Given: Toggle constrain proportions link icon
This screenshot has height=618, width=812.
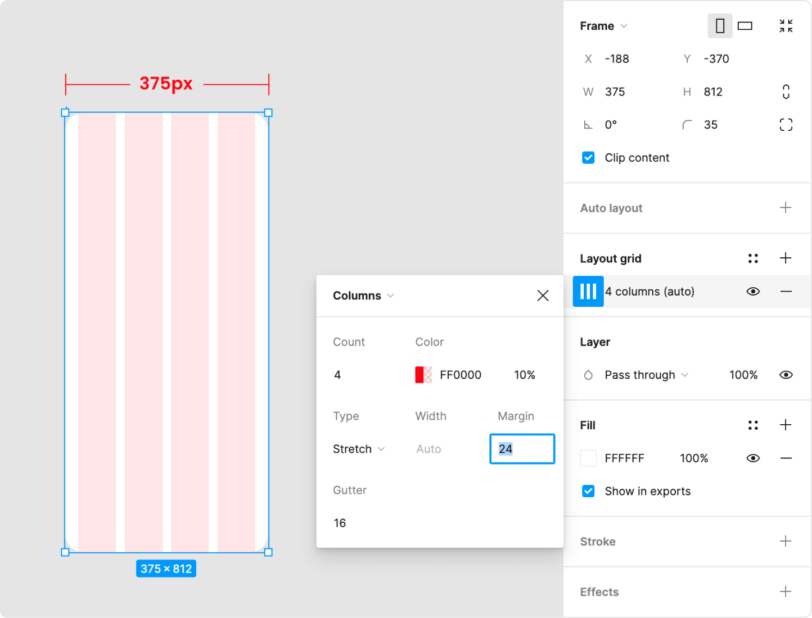Looking at the screenshot, I should (786, 92).
